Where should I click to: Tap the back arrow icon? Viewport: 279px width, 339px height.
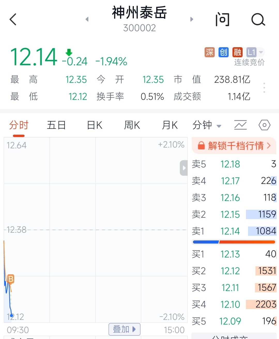tap(13, 19)
